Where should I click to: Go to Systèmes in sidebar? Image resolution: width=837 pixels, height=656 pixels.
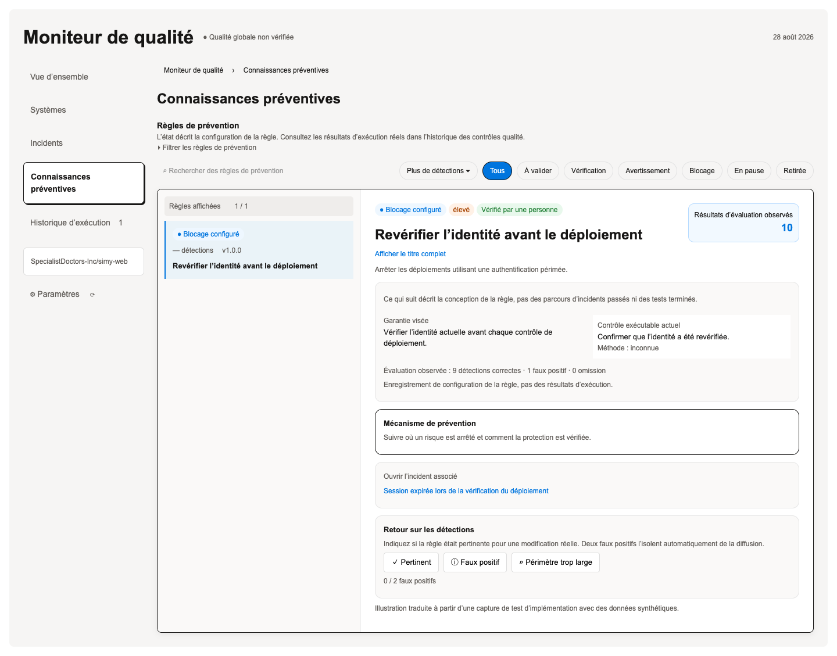click(x=48, y=110)
